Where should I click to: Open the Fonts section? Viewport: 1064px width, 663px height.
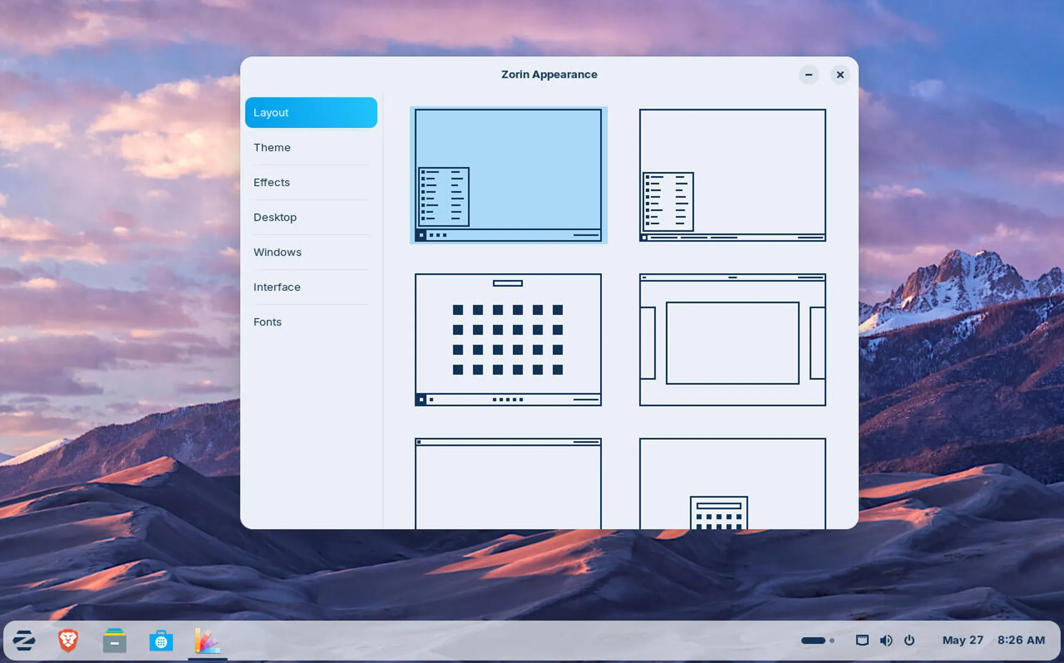tap(311, 322)
